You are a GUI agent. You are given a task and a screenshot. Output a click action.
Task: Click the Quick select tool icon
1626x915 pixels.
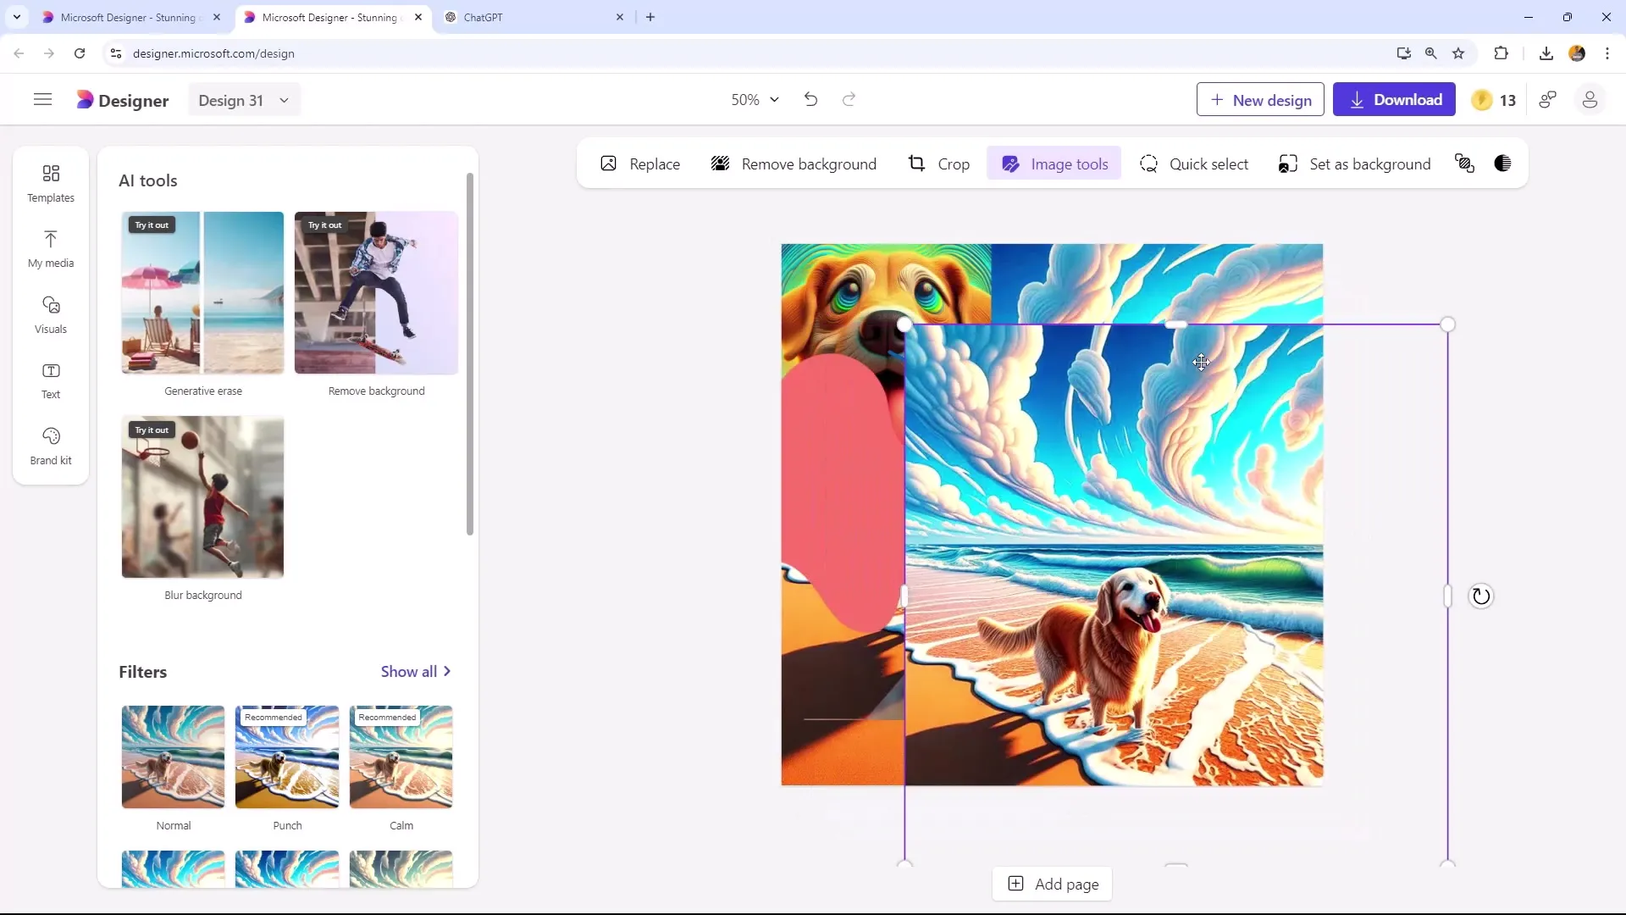1153,164
